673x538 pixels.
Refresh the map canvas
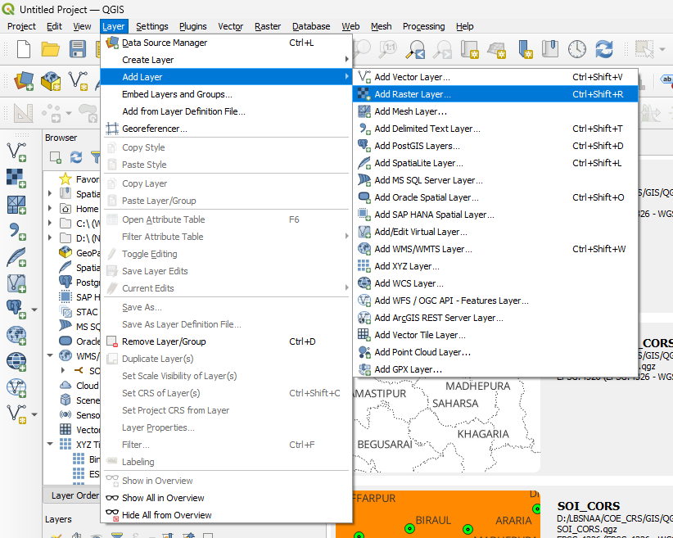point(604,49)
